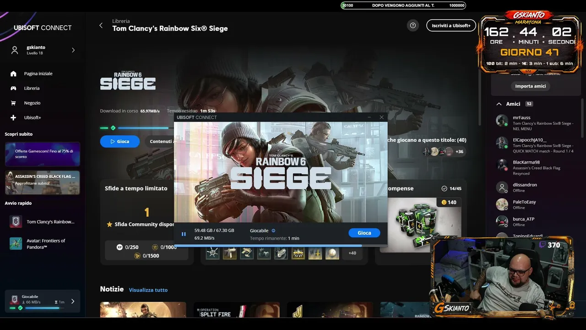Launch Avatar Frontiers of Pandora icon
The width and height of the screenshot is (586, 330).
coord(16,243)
